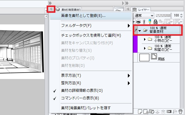Set as reference layer with lighthouse icon
This screenshot has width=185, height=115.
pos(144,22)
